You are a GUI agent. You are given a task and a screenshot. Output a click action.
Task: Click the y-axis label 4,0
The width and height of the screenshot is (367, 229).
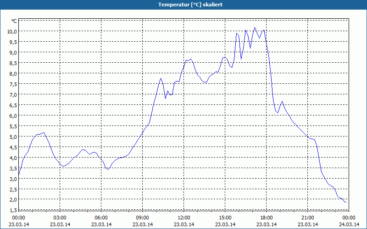[x=13, y=158]
